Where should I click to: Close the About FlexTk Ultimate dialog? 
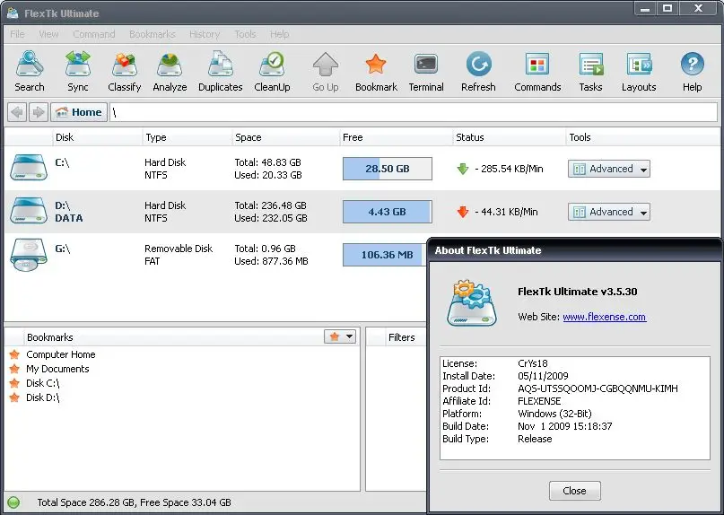click(575, 491)
